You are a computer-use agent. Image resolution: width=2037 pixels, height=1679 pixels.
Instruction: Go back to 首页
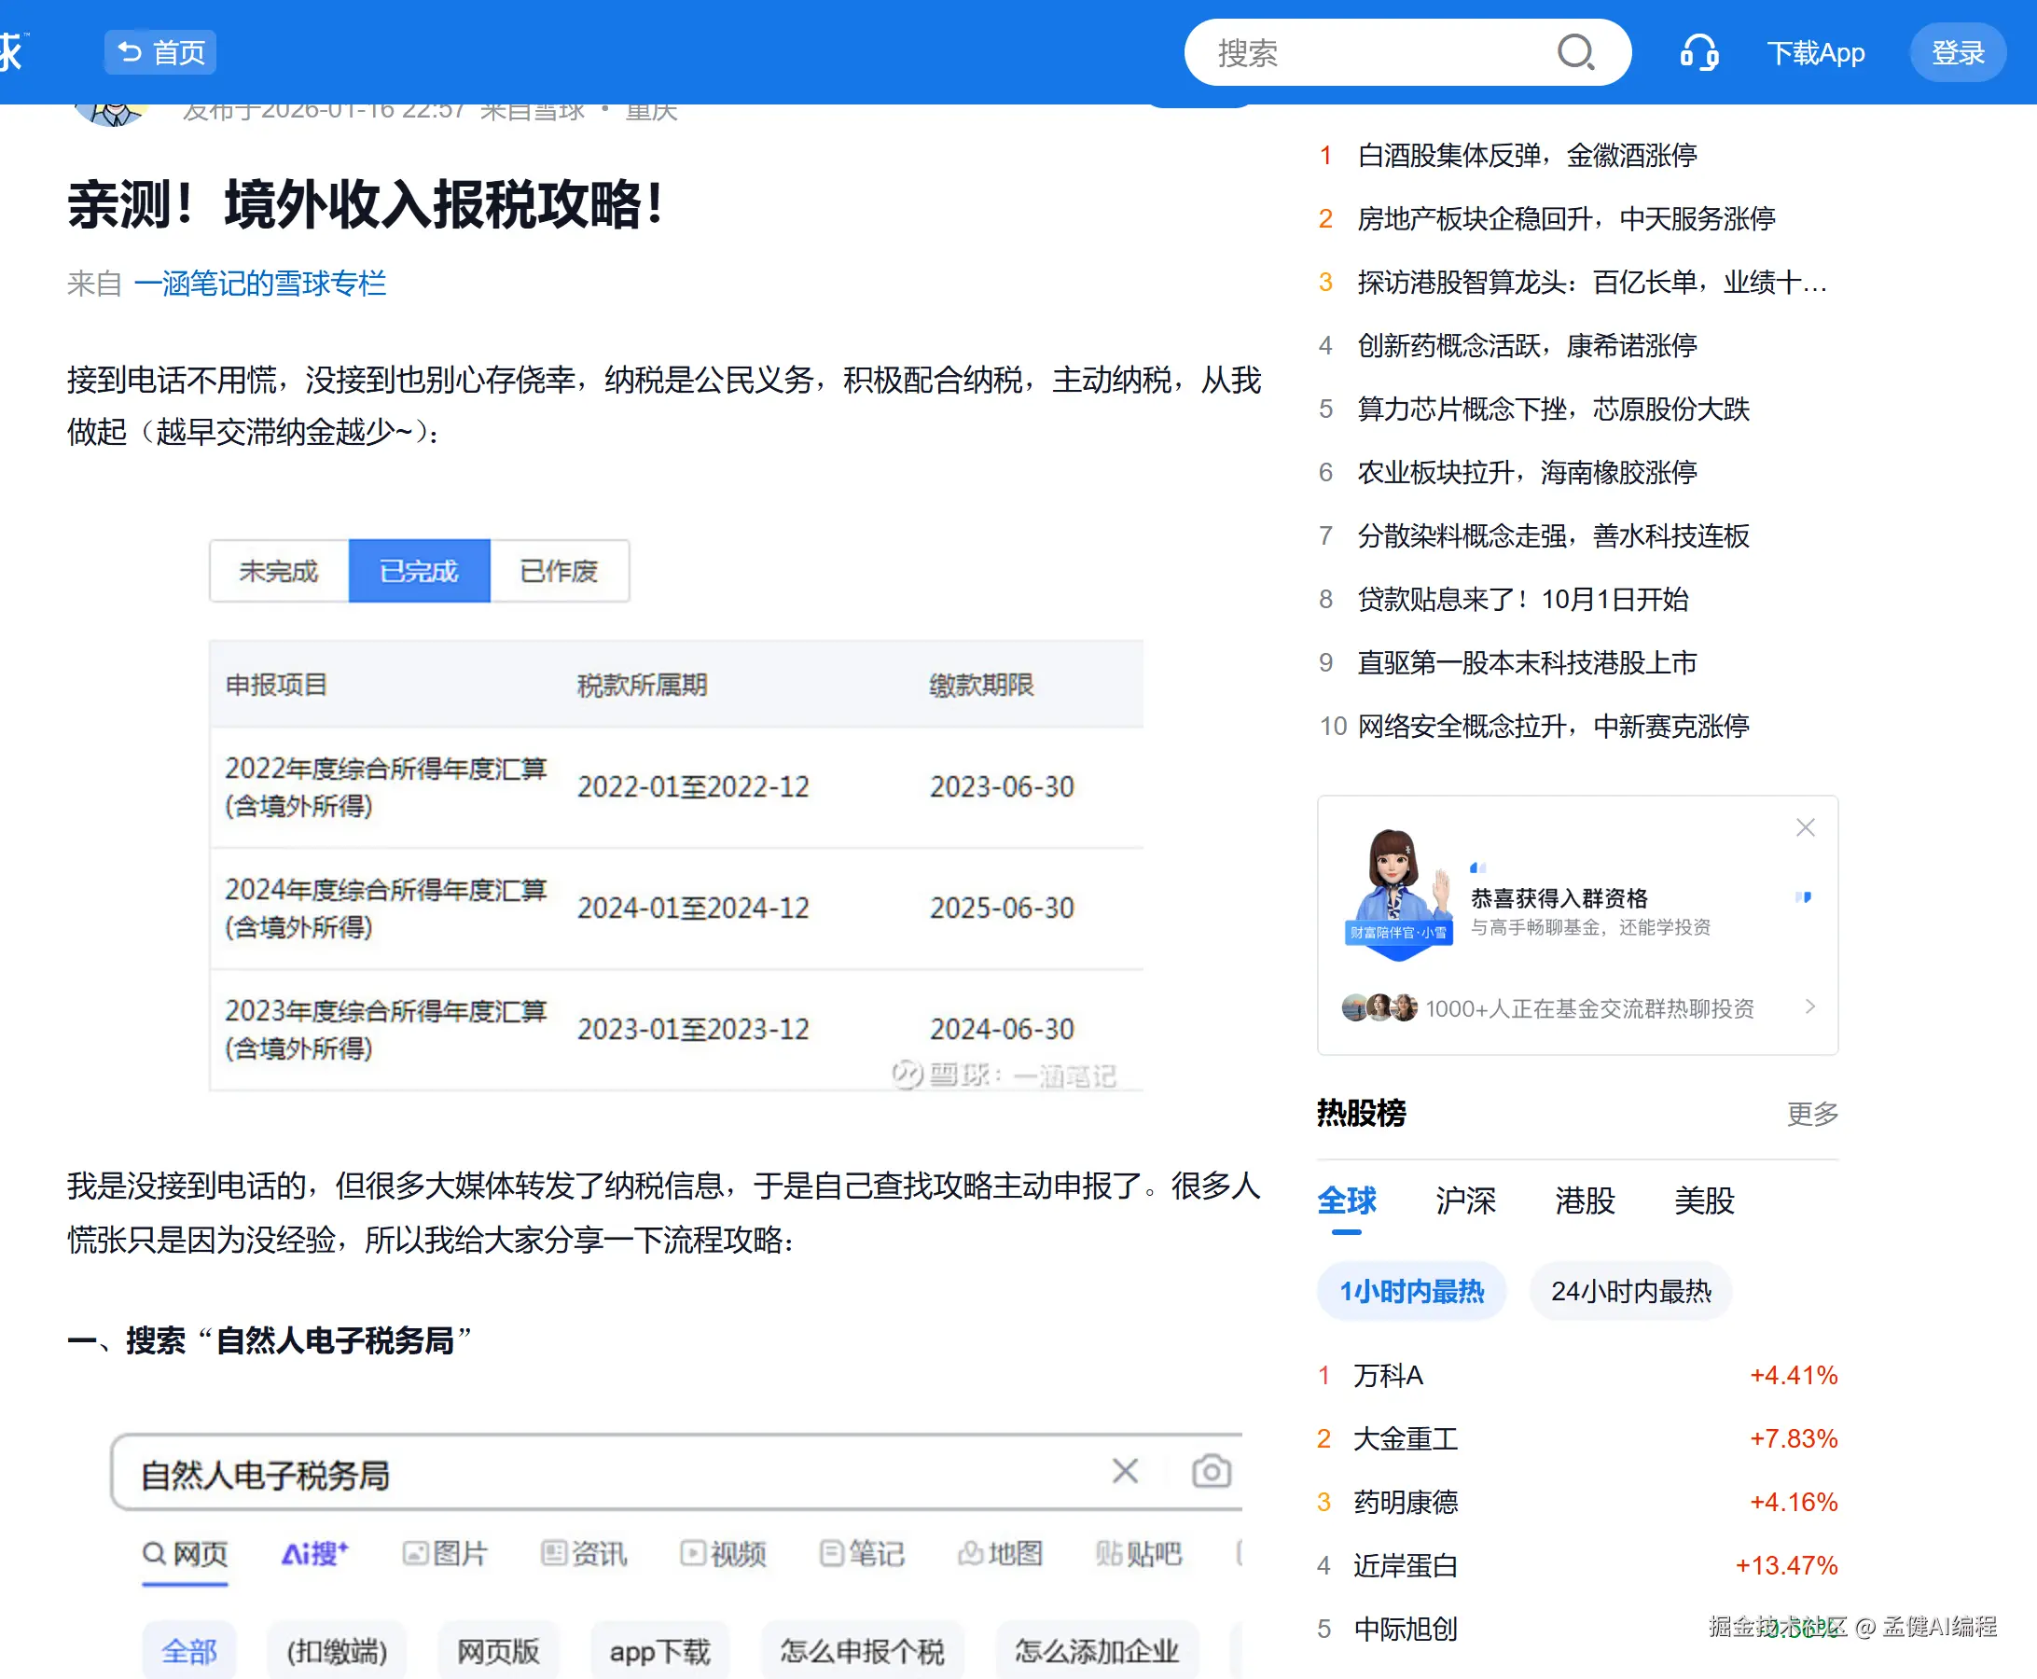coord(160,52)
